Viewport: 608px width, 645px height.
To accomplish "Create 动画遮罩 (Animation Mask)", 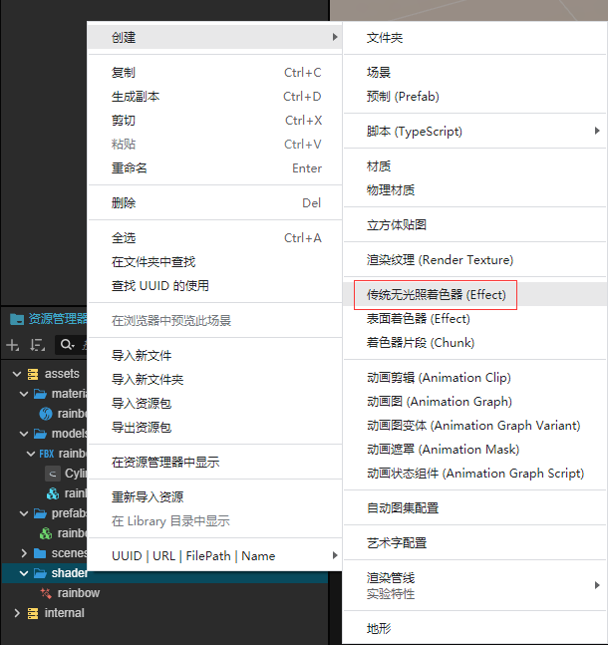I will [475, 450].
